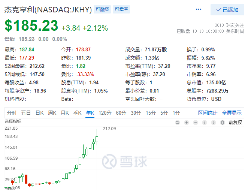Click the current price $185.23
The image size is (251, 190).
click(x=31, y=25)
